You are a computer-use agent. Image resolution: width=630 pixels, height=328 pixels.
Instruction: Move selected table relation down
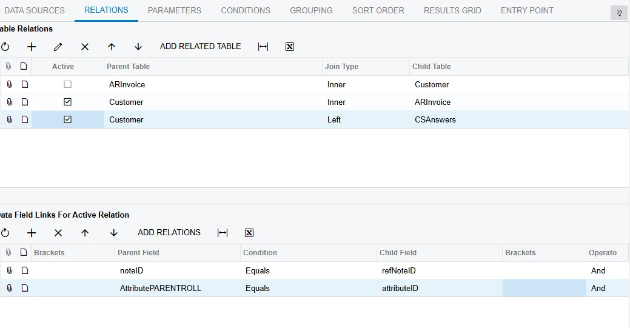tap(138, 47)
